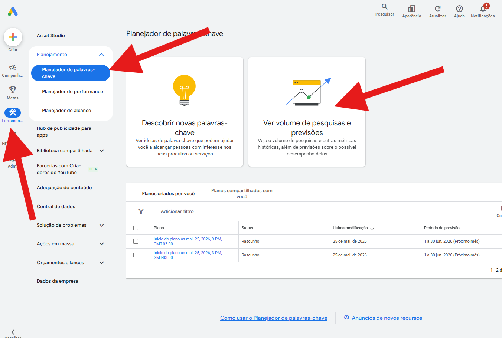Click the Adicionar filtro field
502x338 pixels.
(177, 211)
